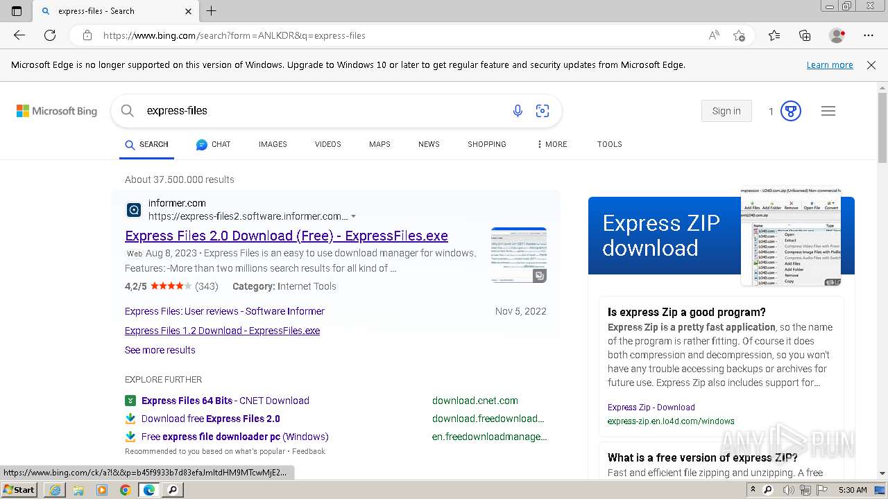The height and width of the screenshot is (499, 888).
Task: Reload the page with Refresh icon
Action: click(x=50, y=35)
